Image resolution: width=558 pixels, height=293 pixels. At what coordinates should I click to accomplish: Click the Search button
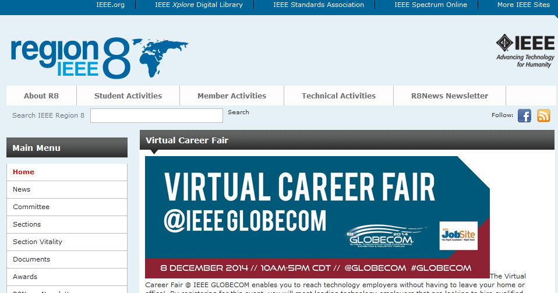click(238, 112)
